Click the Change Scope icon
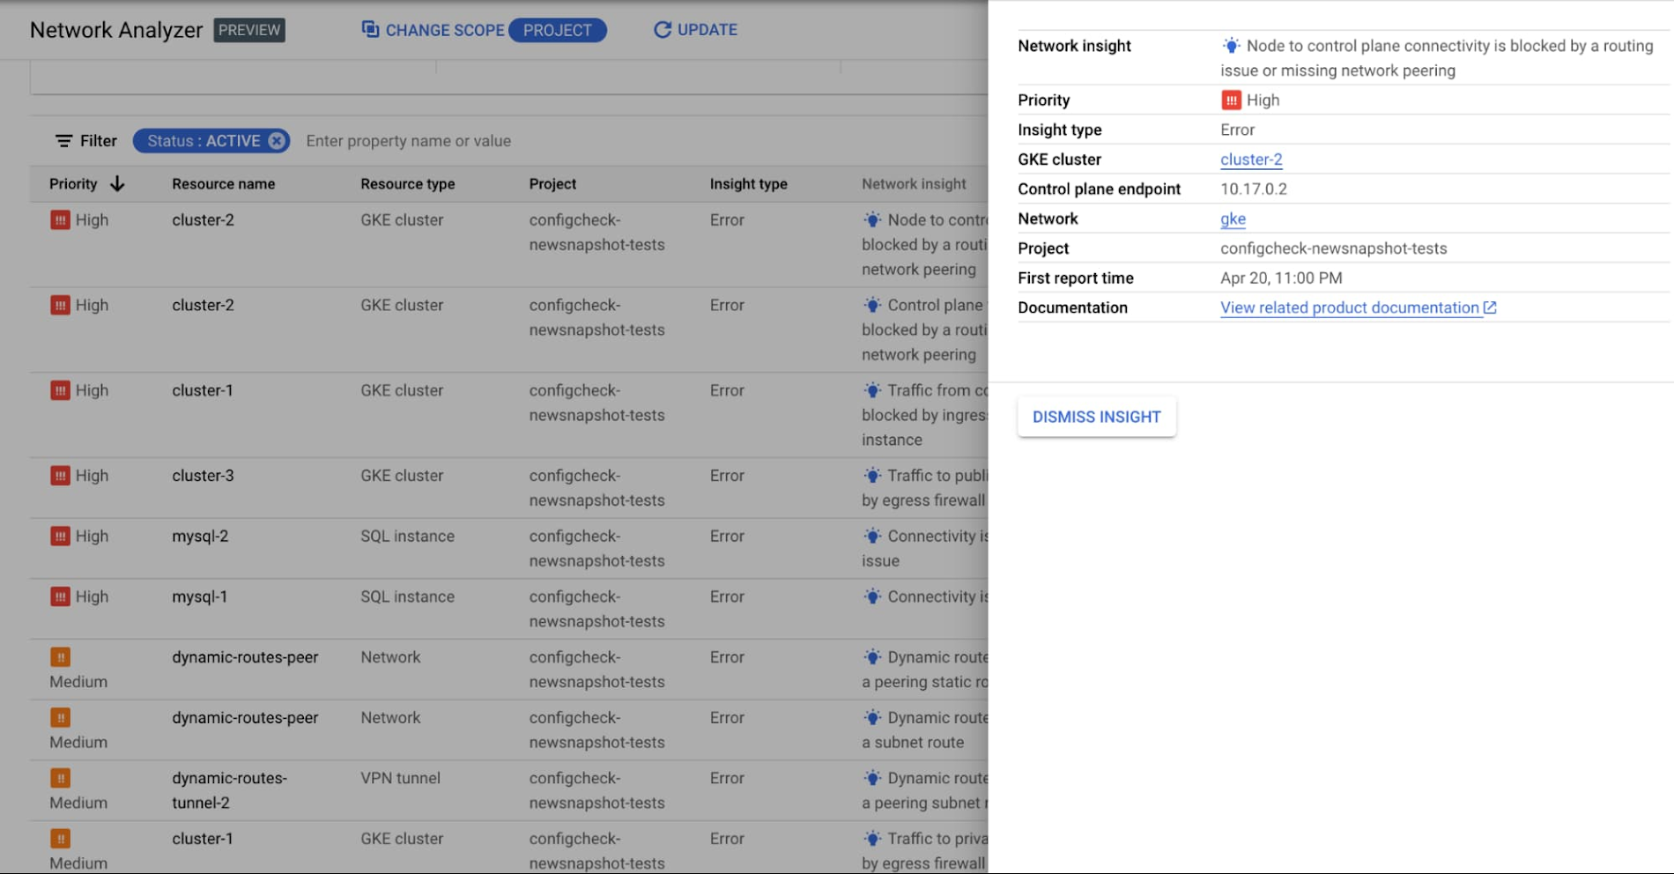This screenshot has height=874, width=1674. click(370, 29)
